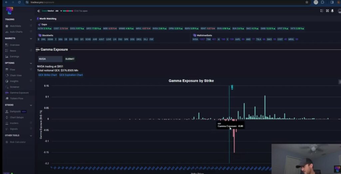Select the ORCL ticker under Stocktwits

point(139,40)
